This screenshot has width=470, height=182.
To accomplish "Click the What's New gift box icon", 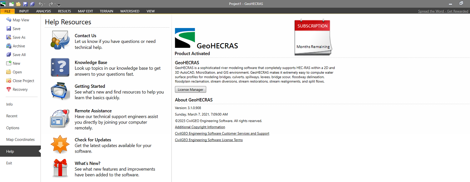I will click(x=60, y=168).
